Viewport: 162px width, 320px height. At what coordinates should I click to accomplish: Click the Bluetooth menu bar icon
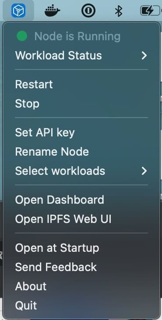tap(119, 11)
